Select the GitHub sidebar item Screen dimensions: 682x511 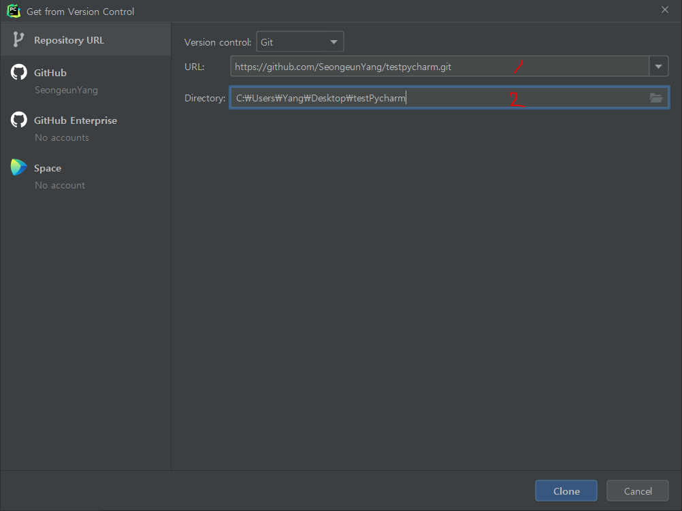pos(86,80)
